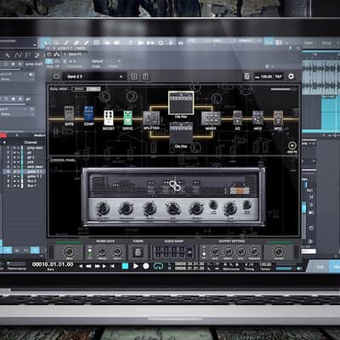Open the preset store icon left of tempo
Screen dimensions: 340x340
tap(246, 76)
